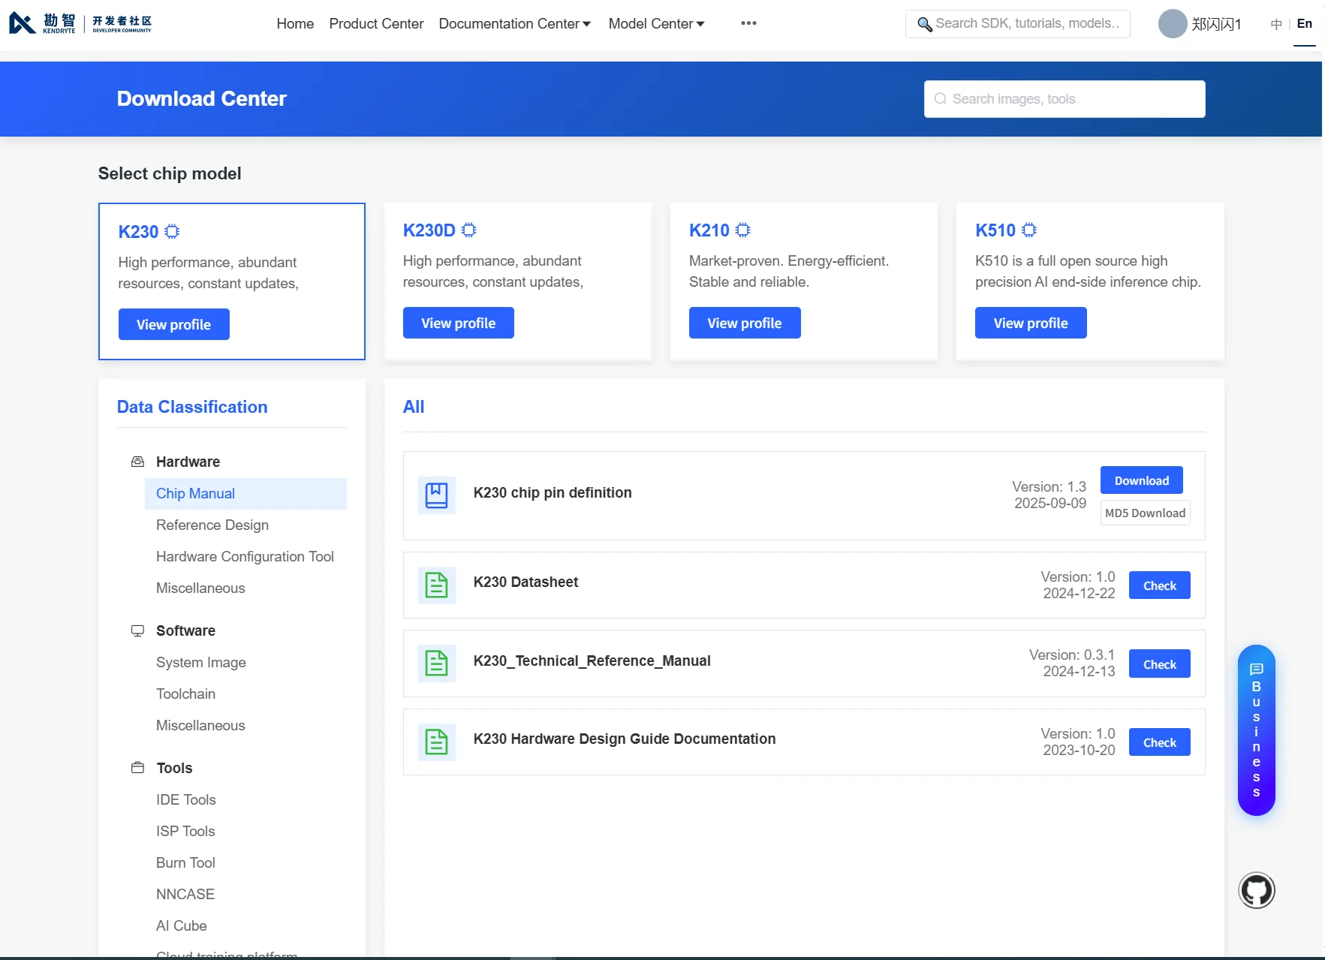Open ISP Tools category
The width and height of the screenshot is (1325, 960).
click(x=185, y=832)
